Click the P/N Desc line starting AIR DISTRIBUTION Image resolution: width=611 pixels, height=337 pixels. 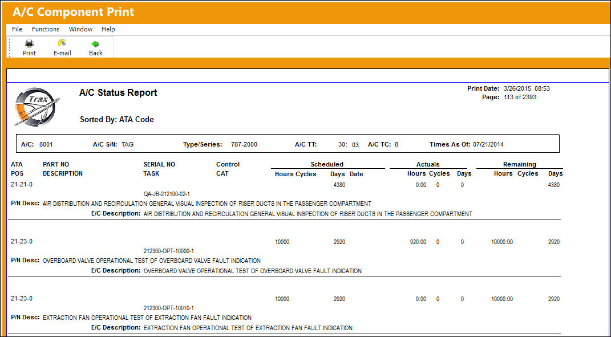tap(207, 204)
